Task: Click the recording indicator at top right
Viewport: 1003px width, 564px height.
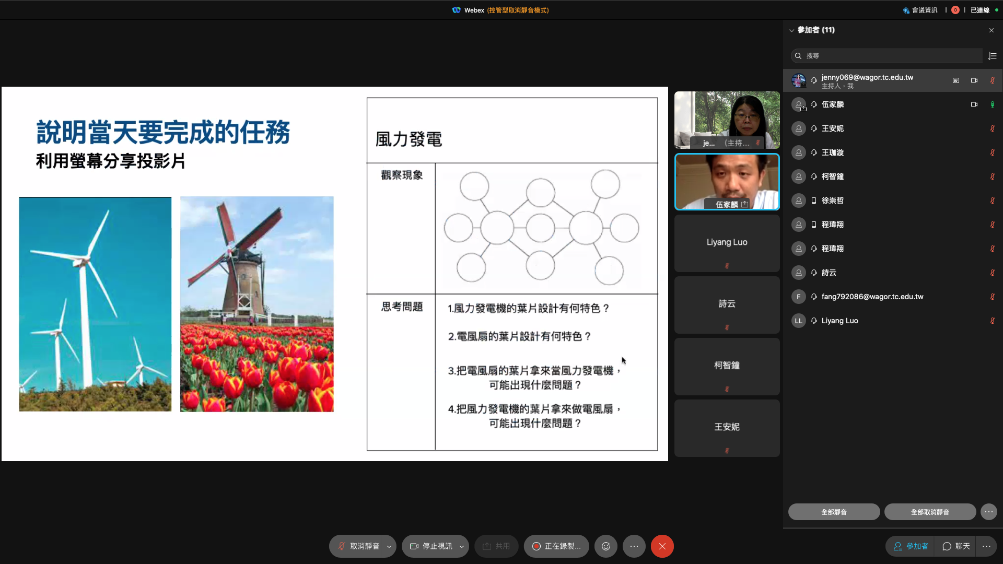Action: pyautogui.click(x=955, y=10)
